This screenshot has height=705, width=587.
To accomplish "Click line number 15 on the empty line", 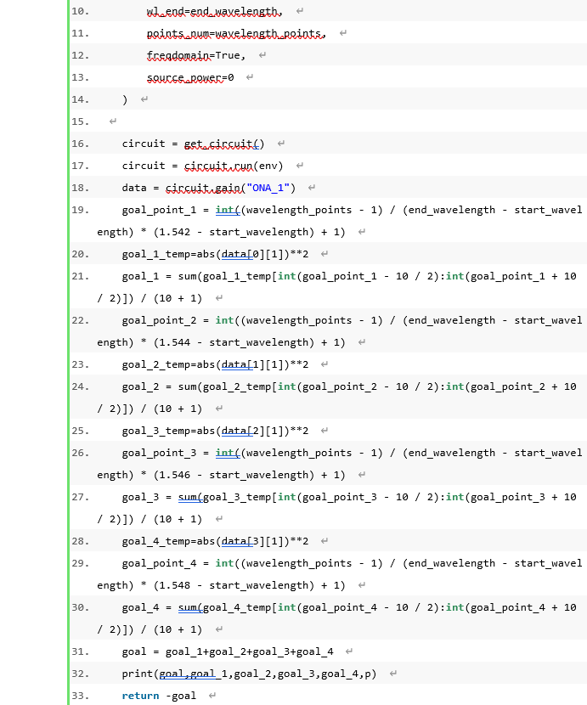I will coord(80,121).
